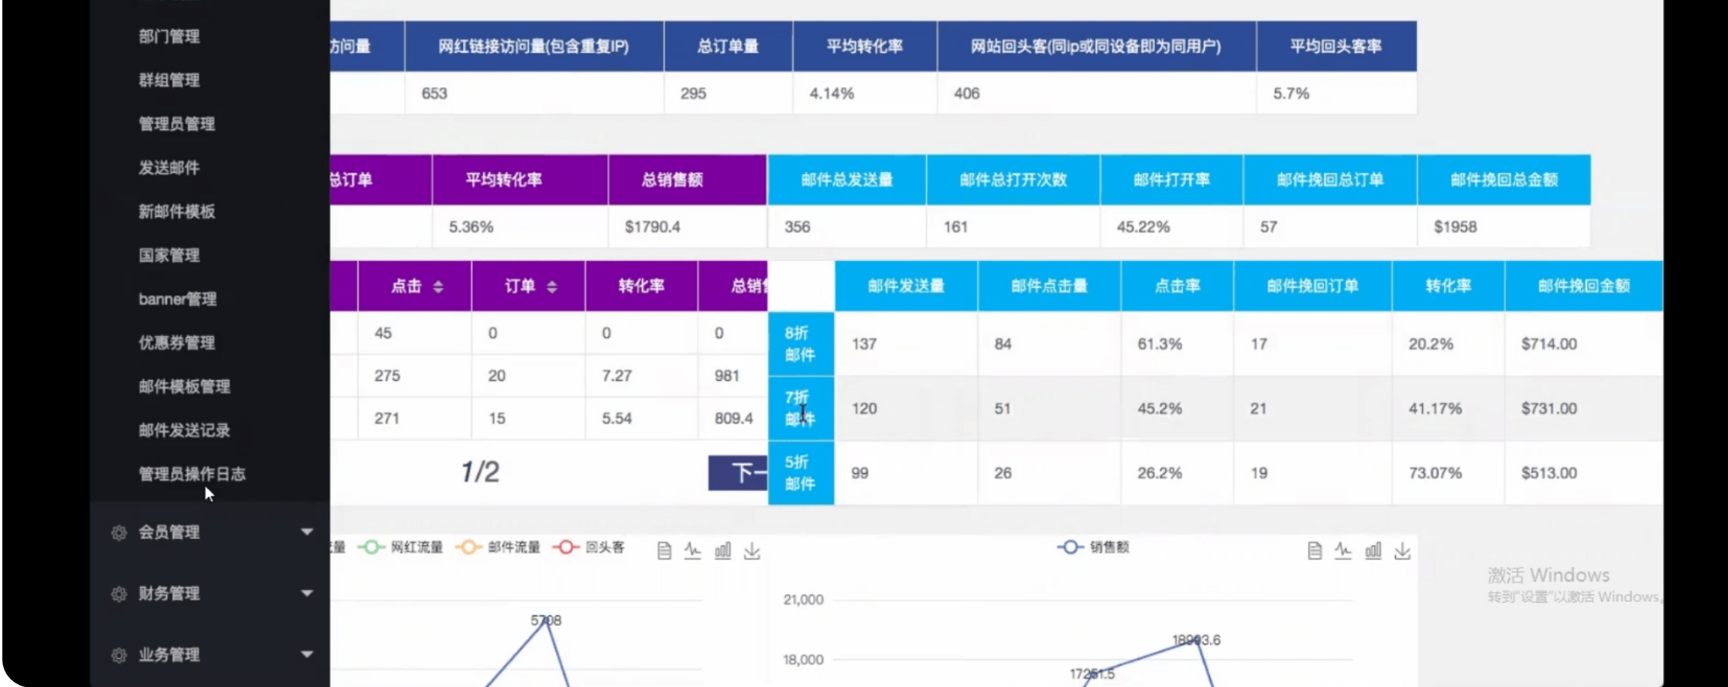
Task: Click 5708 data point on traffic chart
Action: click(x=547, y=620)
